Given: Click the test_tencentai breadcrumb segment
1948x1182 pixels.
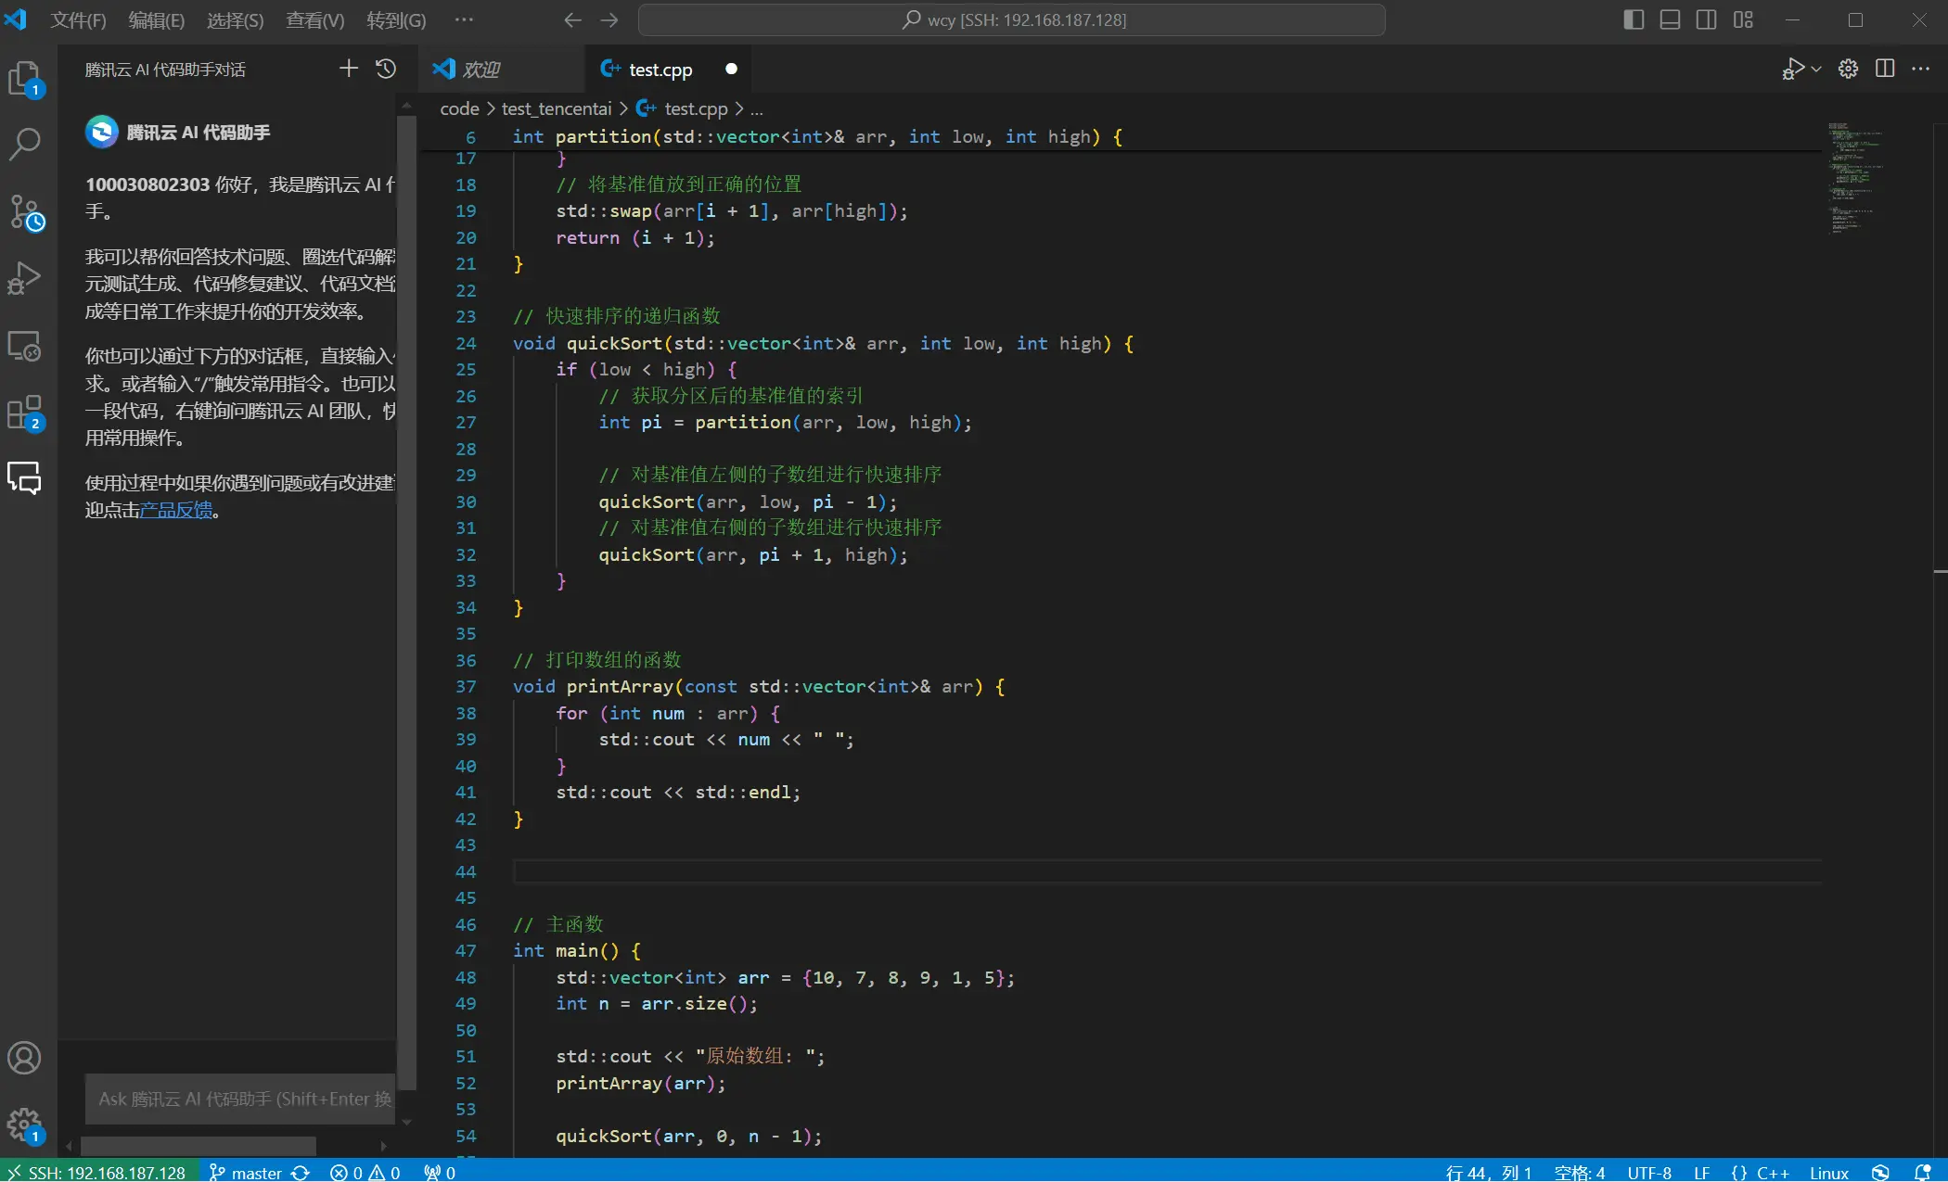Looking at the screenshot, I should point(557,108).
